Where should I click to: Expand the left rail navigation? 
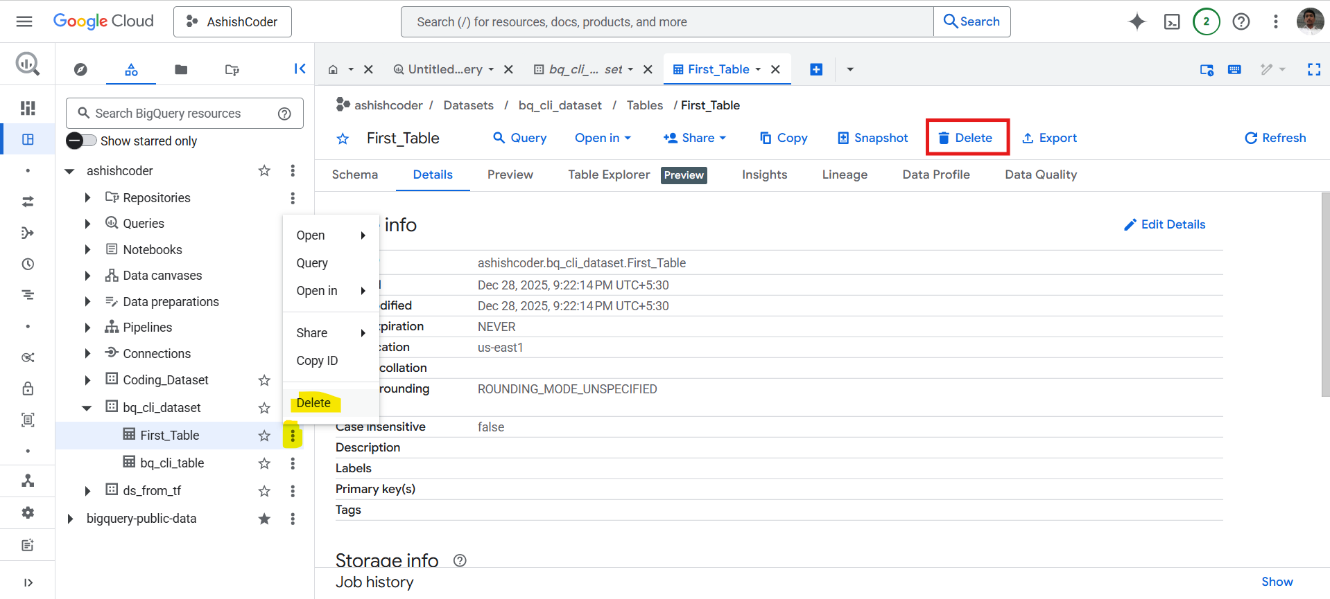click(x=28, y=582)
